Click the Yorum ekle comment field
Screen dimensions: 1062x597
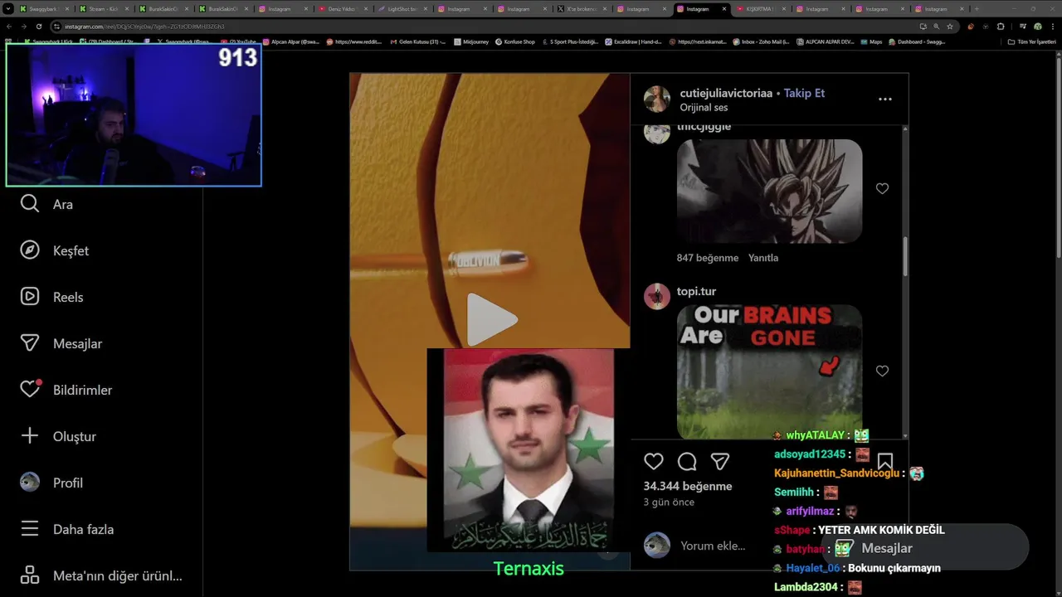click(x=713, y=546)
